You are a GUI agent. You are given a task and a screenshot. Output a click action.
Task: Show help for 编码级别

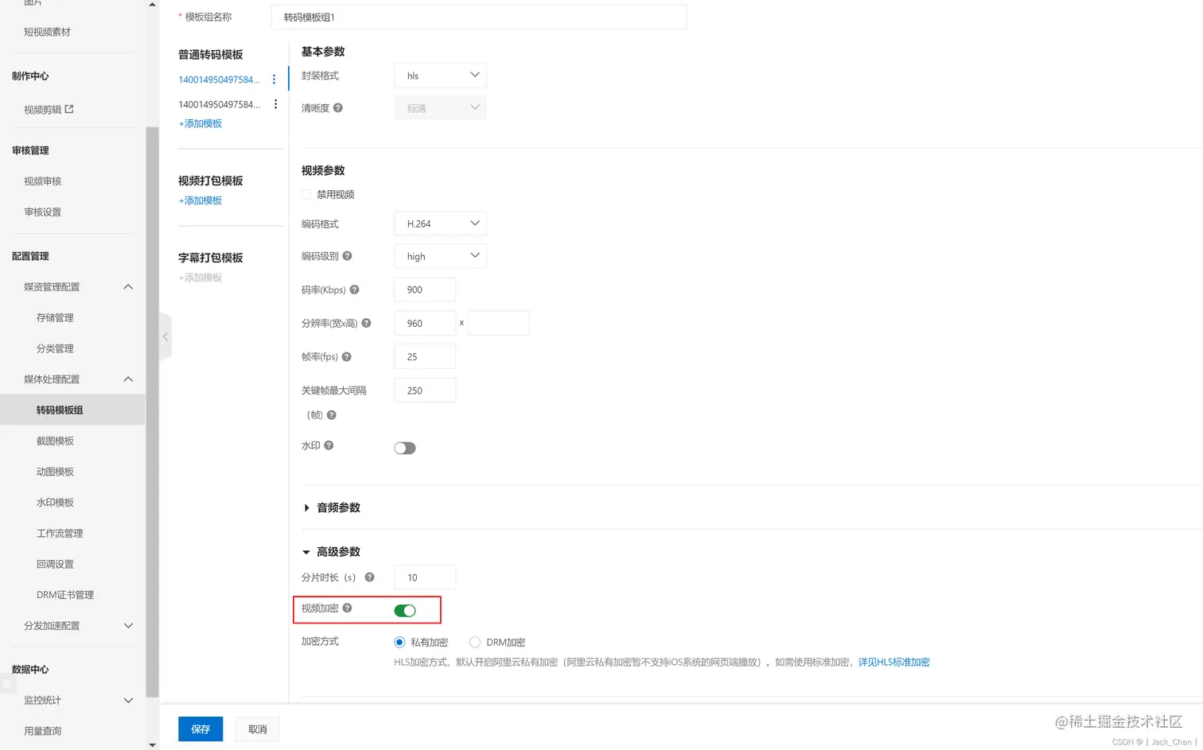pyautogui.click(x=347, y=256)
